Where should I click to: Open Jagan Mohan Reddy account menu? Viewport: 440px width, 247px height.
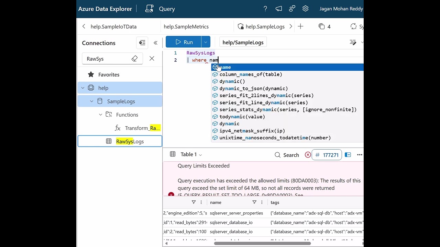(341, 9)
